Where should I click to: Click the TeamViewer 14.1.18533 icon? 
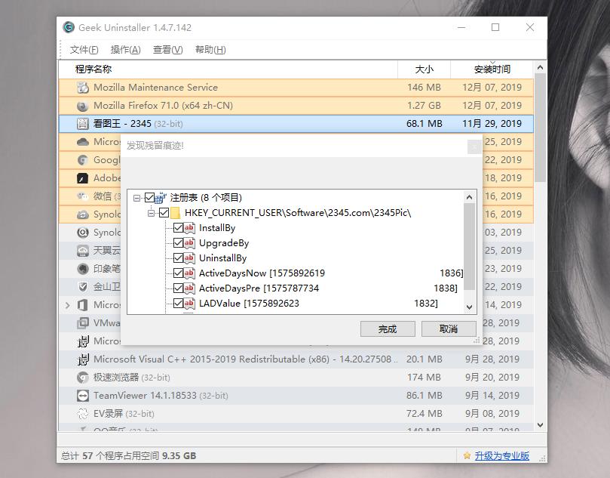click(x=82, y=396)
